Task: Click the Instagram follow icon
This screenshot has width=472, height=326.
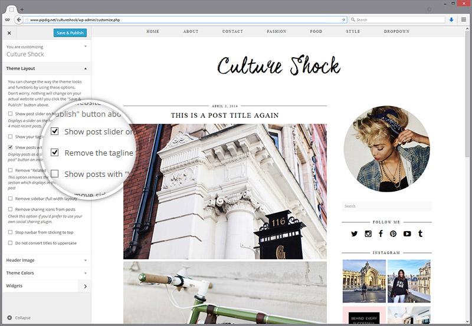Action: tap(368, 233)
